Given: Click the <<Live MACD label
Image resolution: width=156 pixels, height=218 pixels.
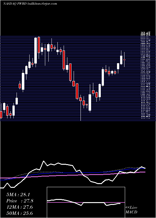Looking at the screenshot, I should (x=131, y=210).
